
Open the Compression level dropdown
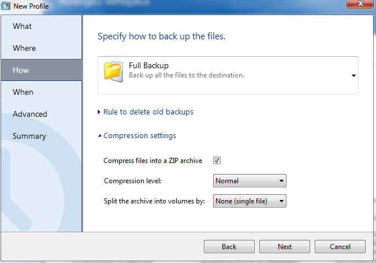(x=250, y=181)
